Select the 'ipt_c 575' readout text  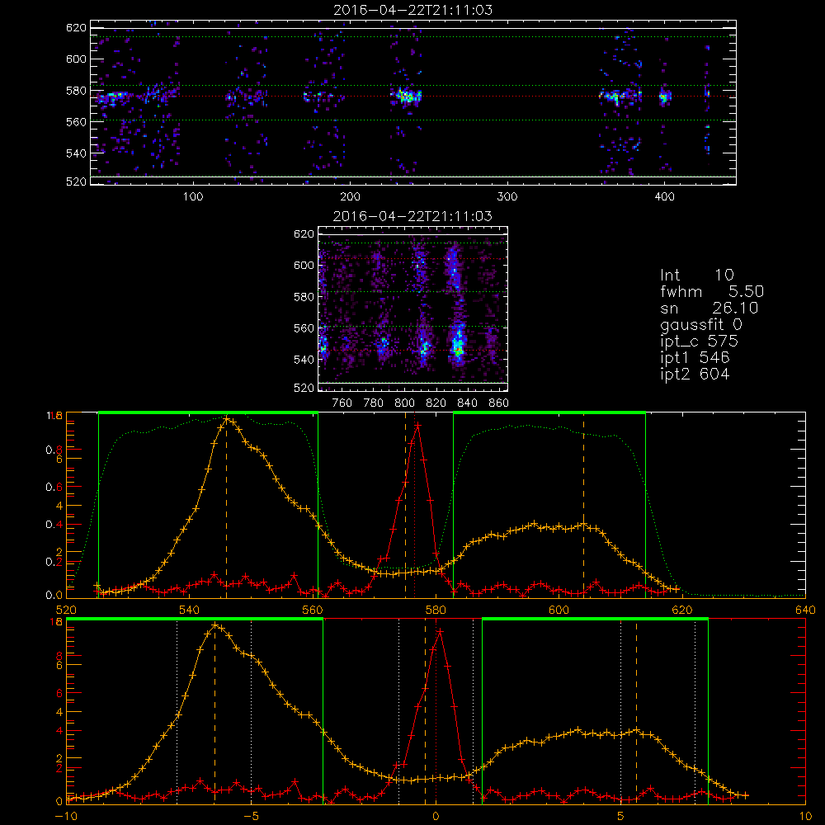(700, 342)
